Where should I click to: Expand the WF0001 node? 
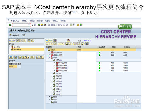tap(52, 73)
